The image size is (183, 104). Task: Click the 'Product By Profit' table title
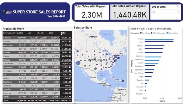[x=13, y=29]
